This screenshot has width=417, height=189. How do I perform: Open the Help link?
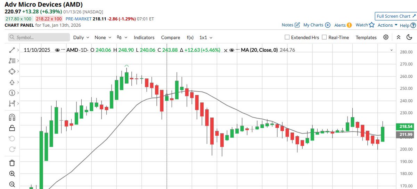[404, 25]
